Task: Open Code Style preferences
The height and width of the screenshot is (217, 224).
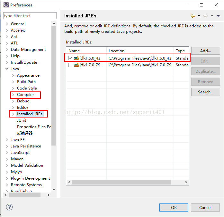Action: tap(27, 88)
